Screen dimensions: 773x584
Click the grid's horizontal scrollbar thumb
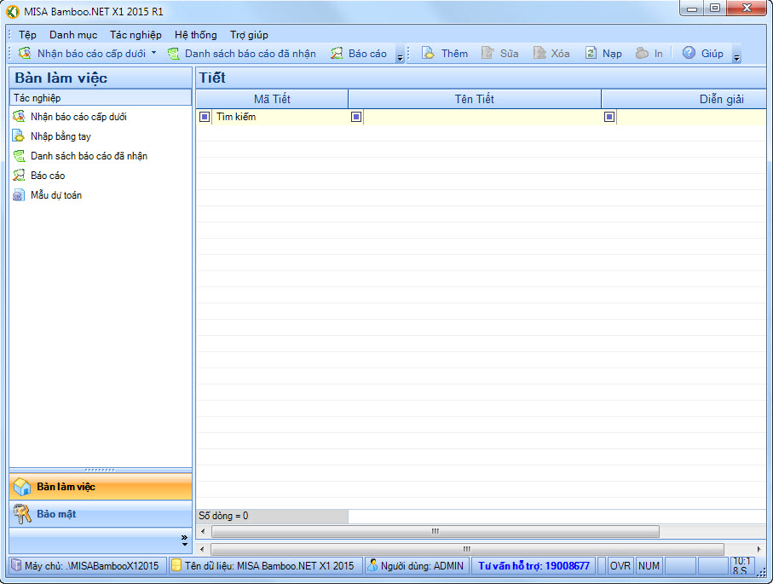436,531
